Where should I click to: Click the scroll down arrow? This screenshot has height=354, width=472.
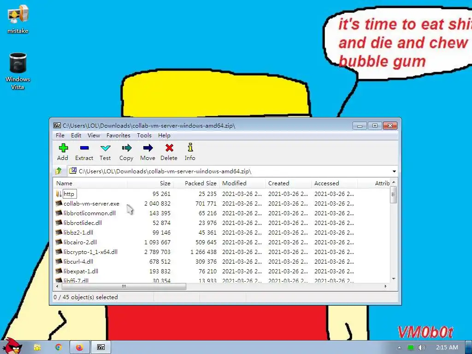coord(394,279)
